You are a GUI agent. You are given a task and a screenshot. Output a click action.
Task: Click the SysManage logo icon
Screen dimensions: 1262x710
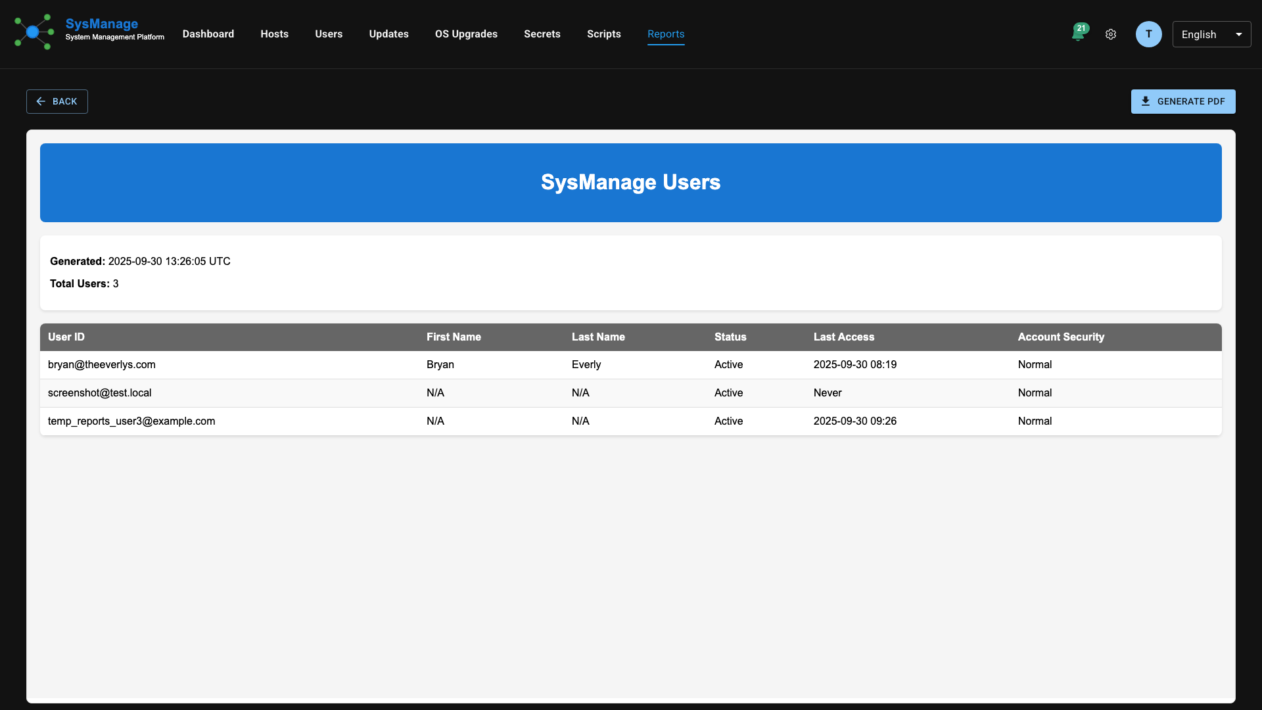(34, 32)
